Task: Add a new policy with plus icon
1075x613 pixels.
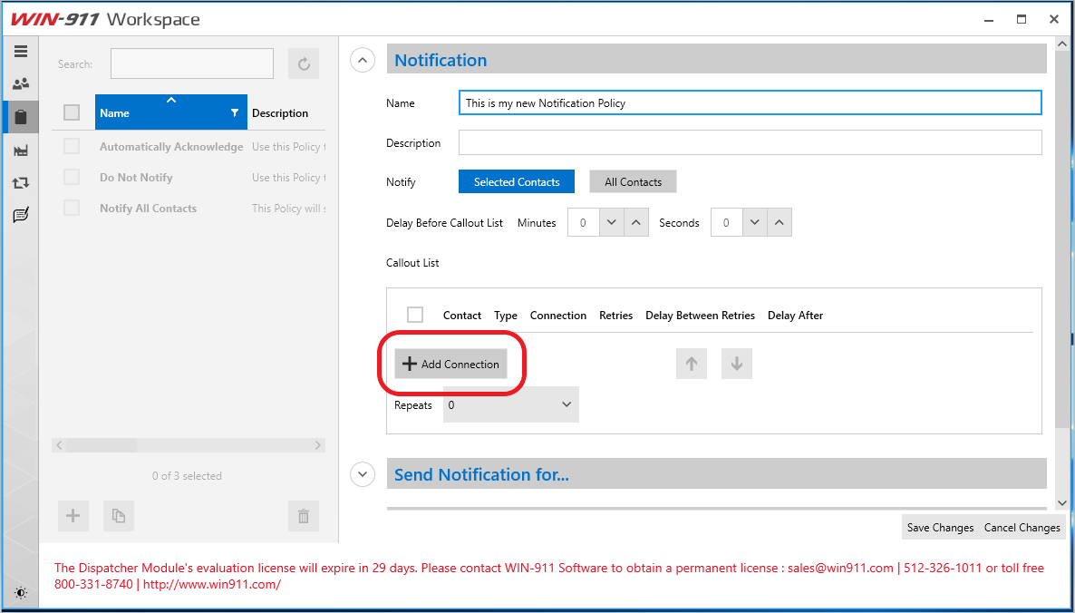Action: click(73, 516)
